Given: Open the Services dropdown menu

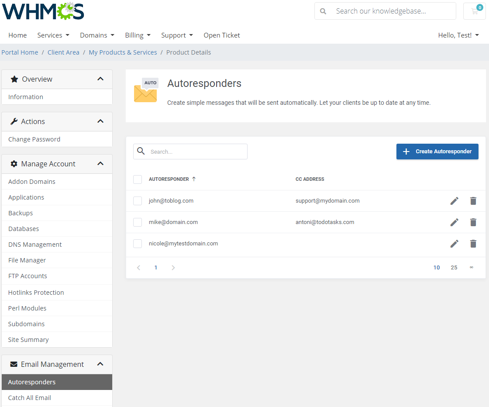Looking at the screenshot, I should pyautogui.click(x=53, y=35).
